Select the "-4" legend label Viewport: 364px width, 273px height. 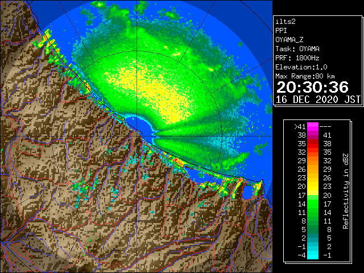pyautogui.click(x=301, y=255)
